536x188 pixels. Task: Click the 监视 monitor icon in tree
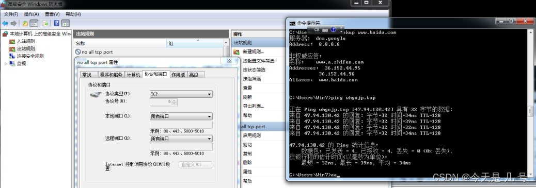pos(12,63)
